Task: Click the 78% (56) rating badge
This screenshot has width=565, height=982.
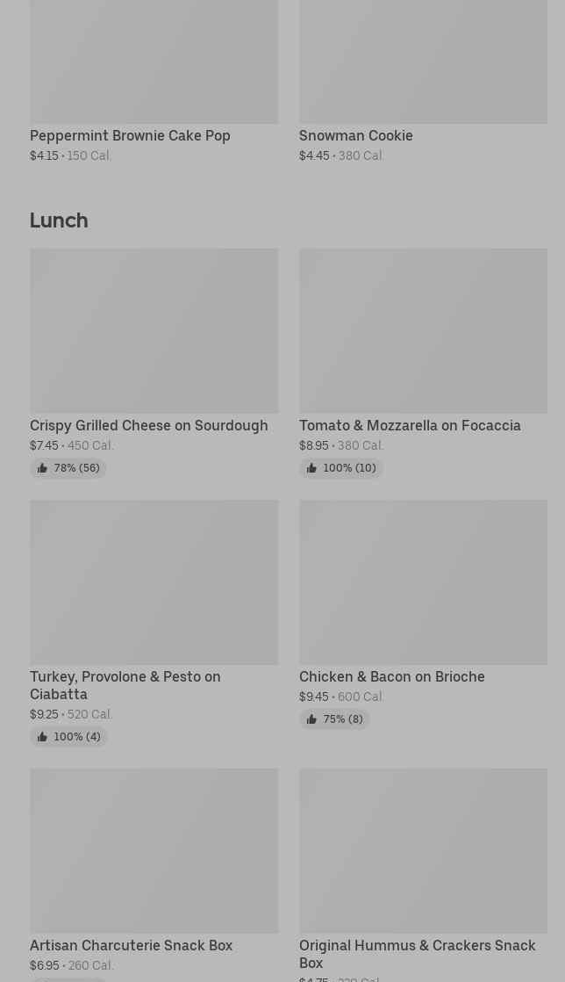Action: (x=68, y=468)
